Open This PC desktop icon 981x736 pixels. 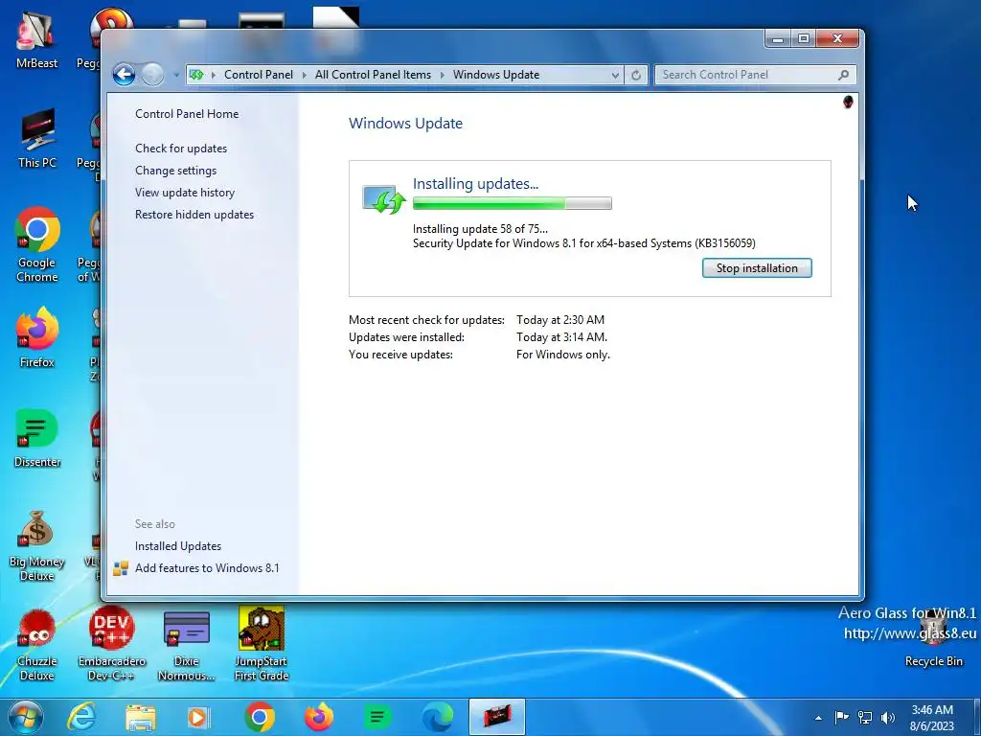tap(37, 138)
